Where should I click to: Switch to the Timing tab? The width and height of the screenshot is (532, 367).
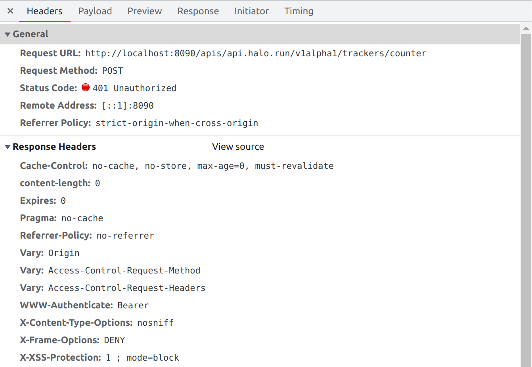[299, 11]
